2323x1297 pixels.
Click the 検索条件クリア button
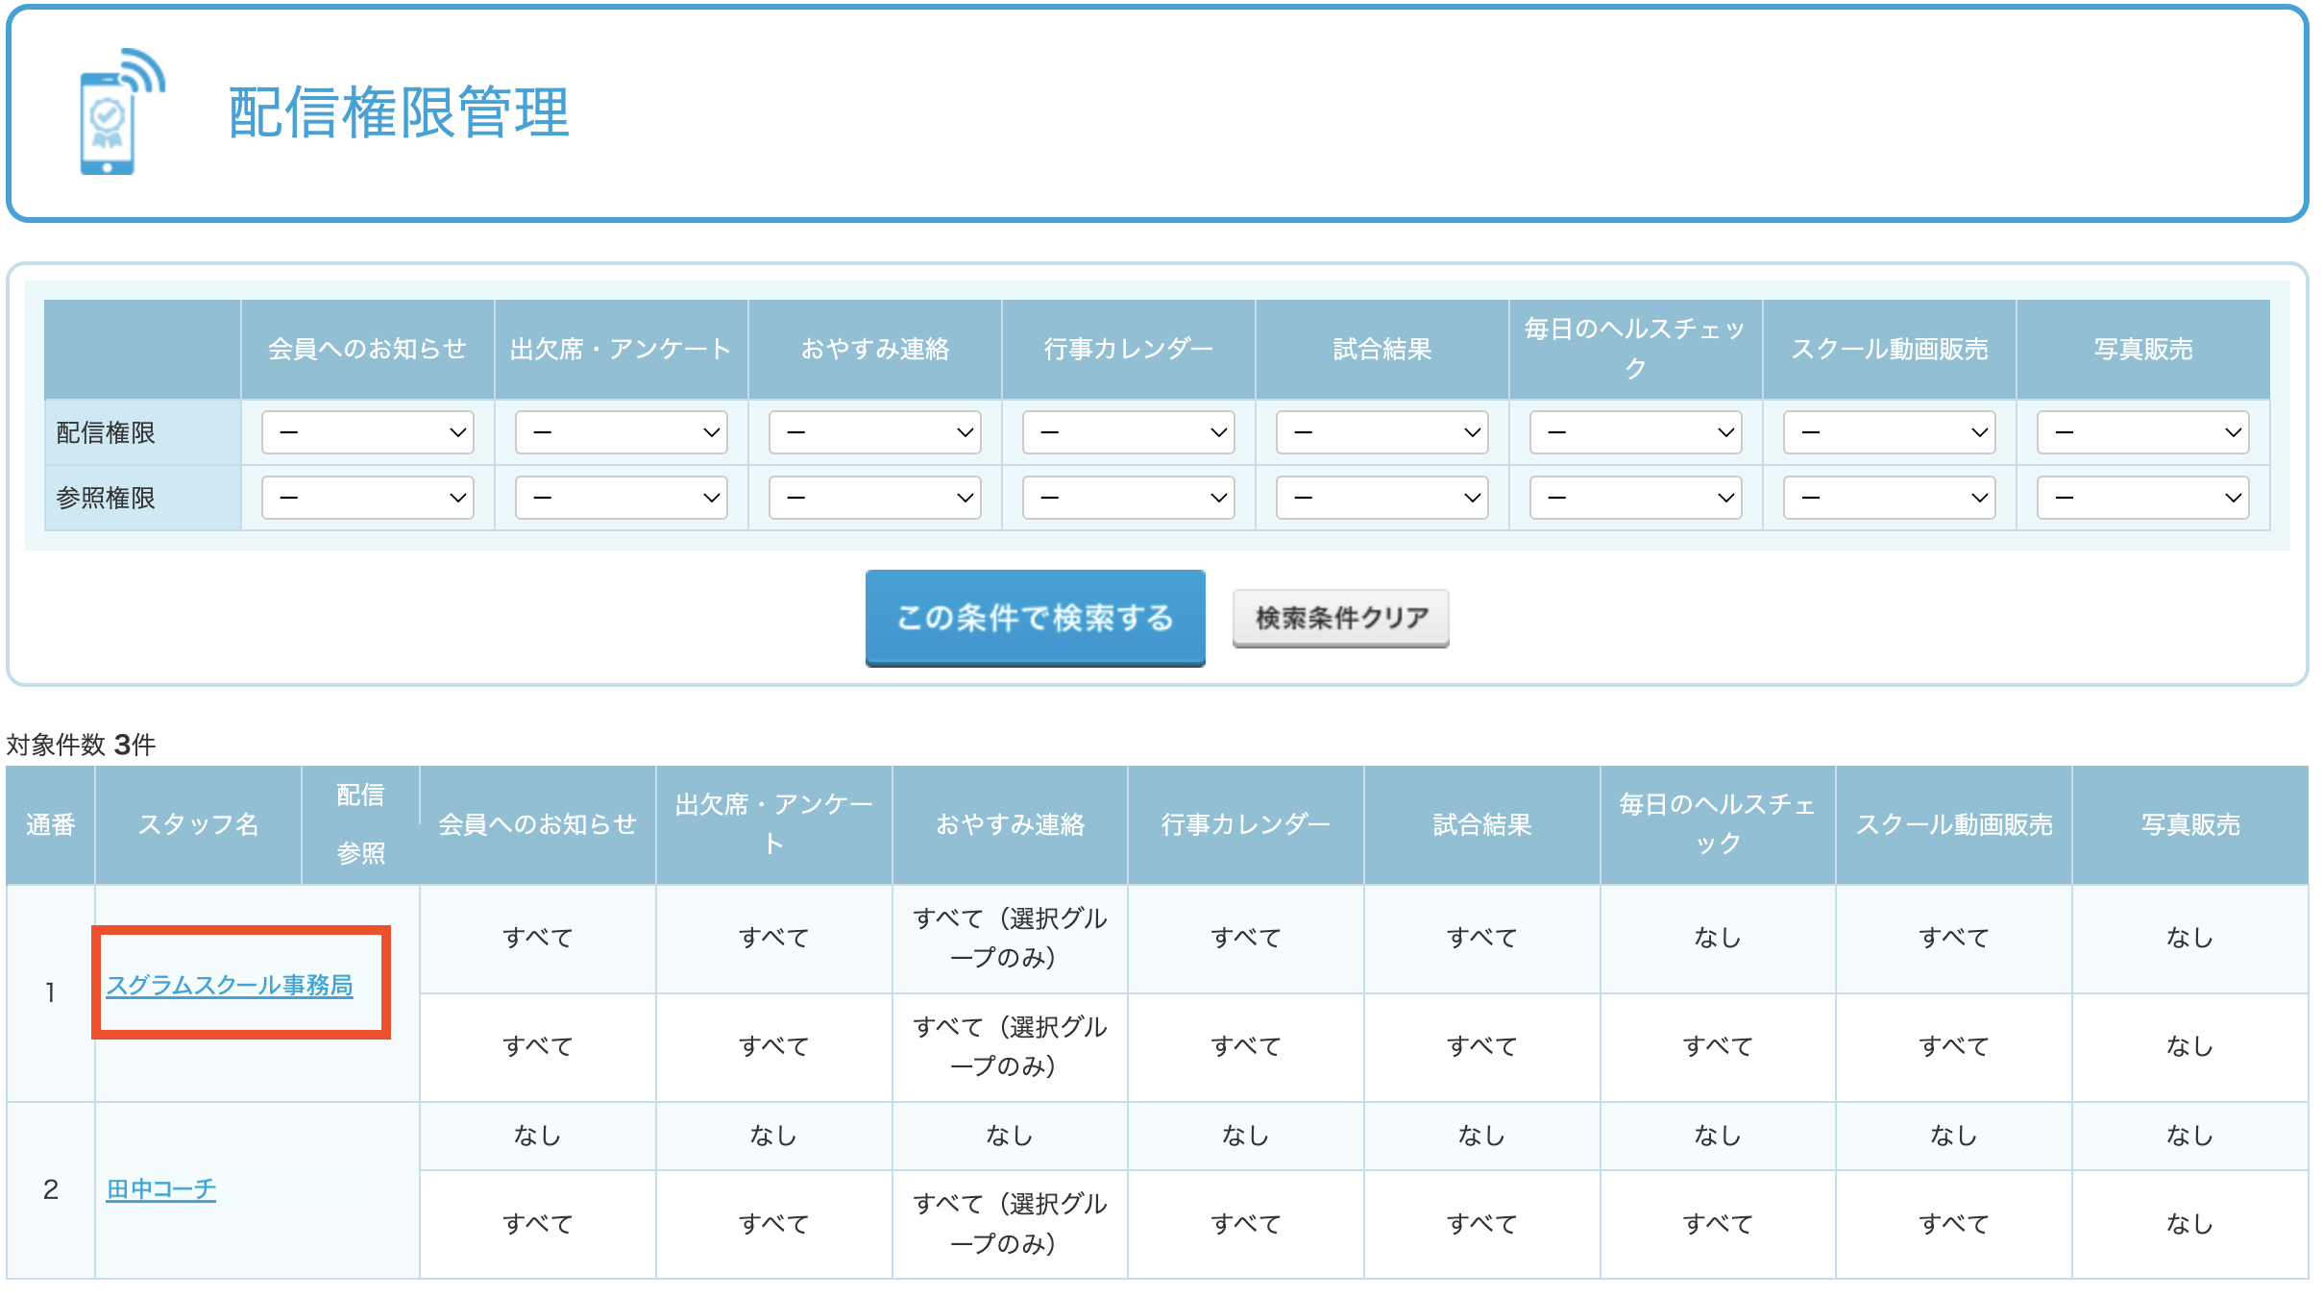[x=1341, y=618]
